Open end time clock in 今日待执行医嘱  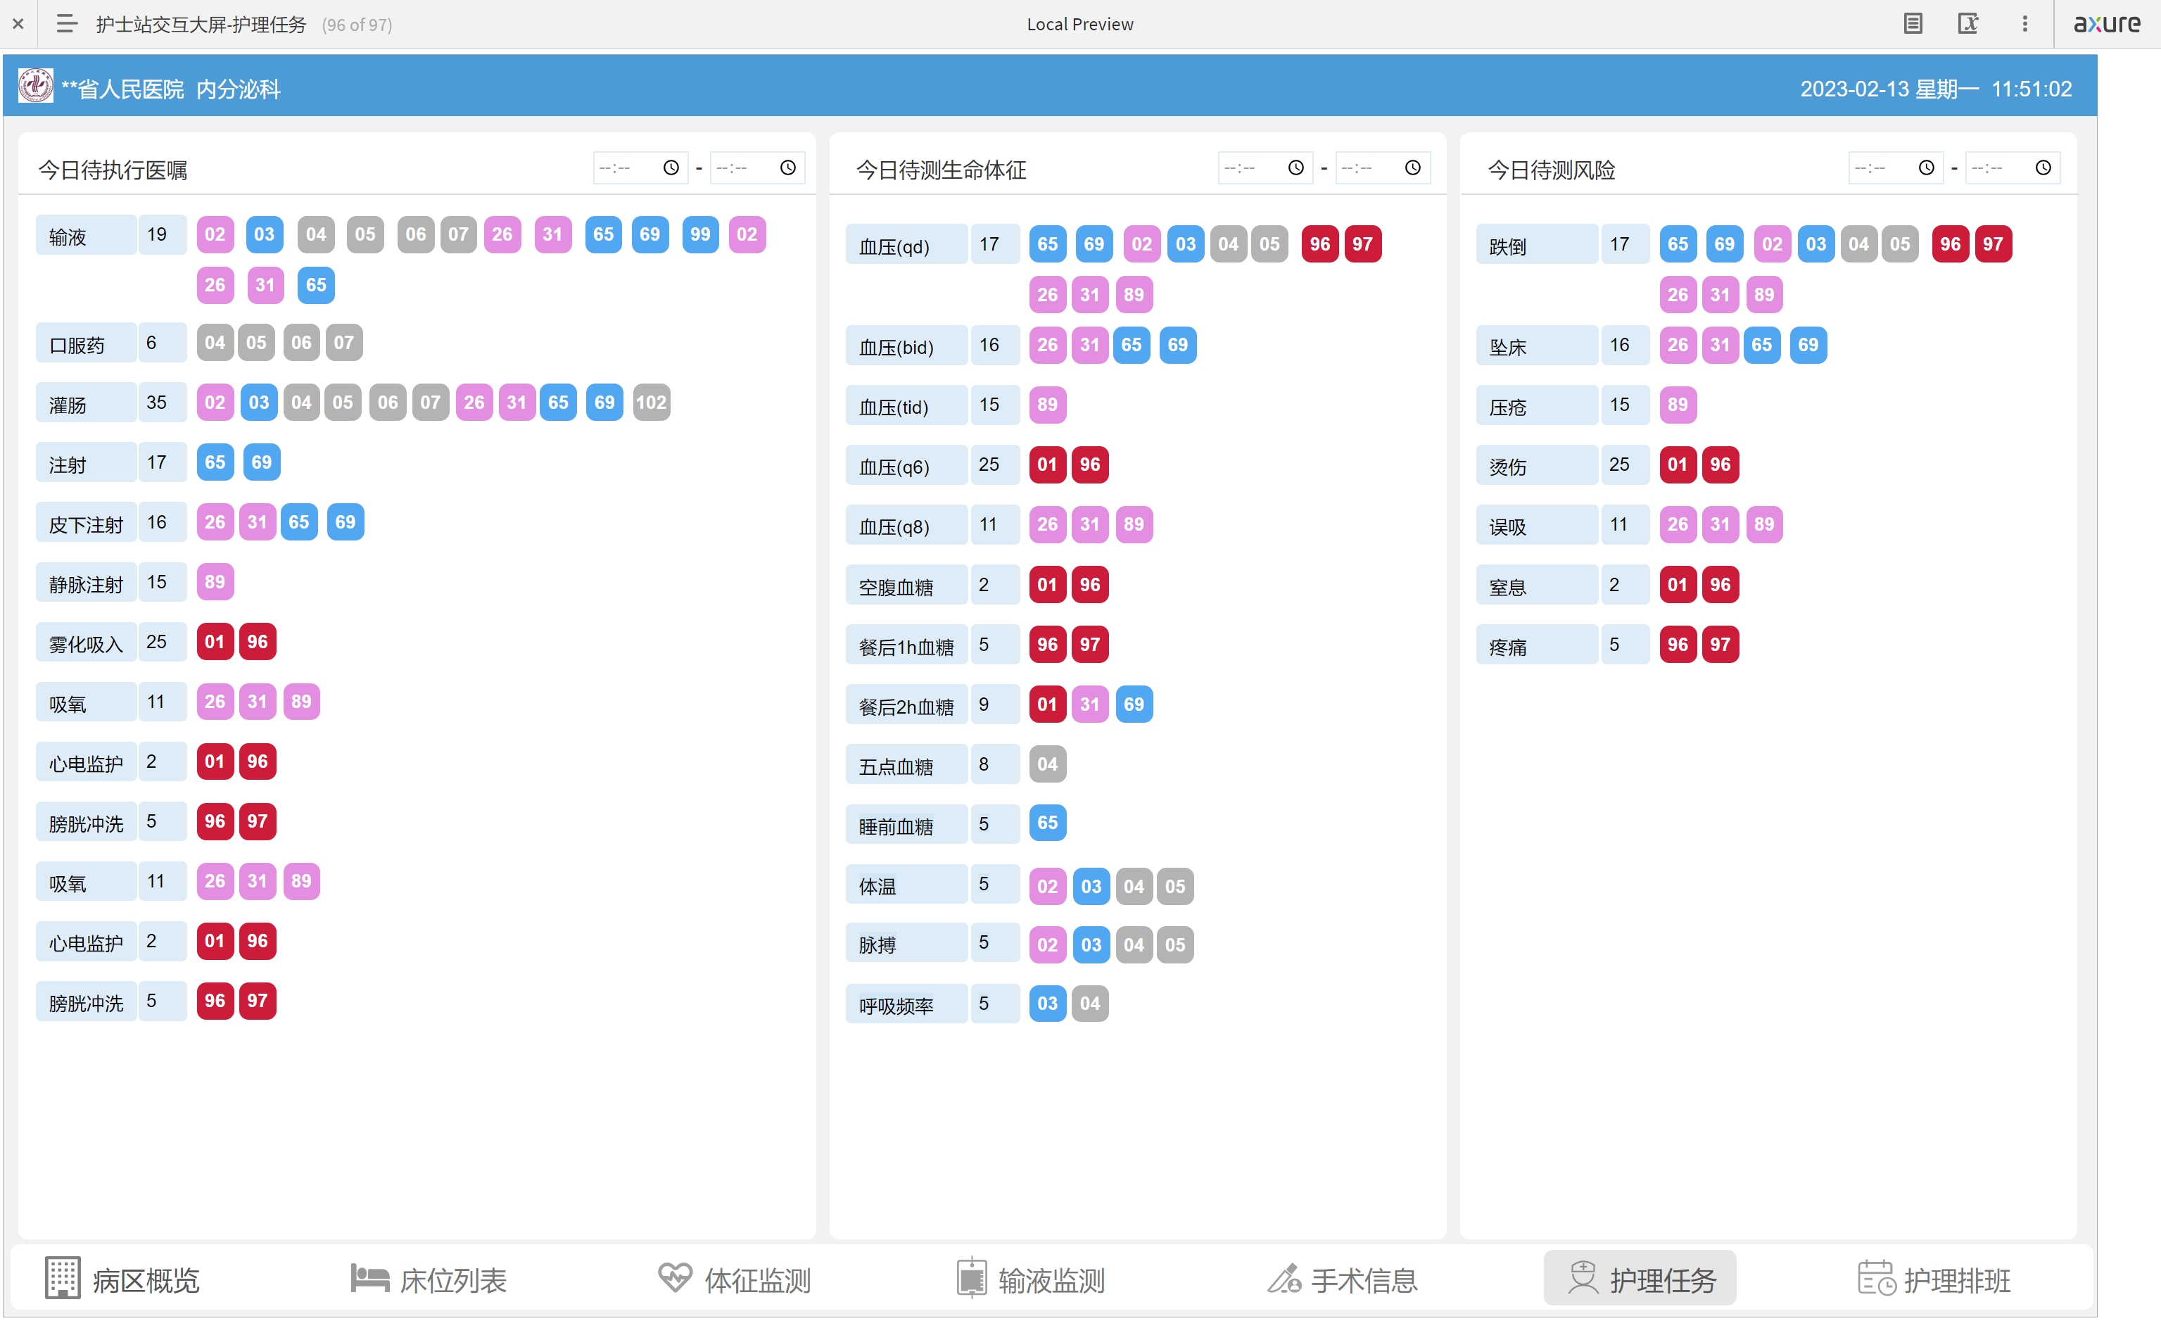(x=787, y=167)
